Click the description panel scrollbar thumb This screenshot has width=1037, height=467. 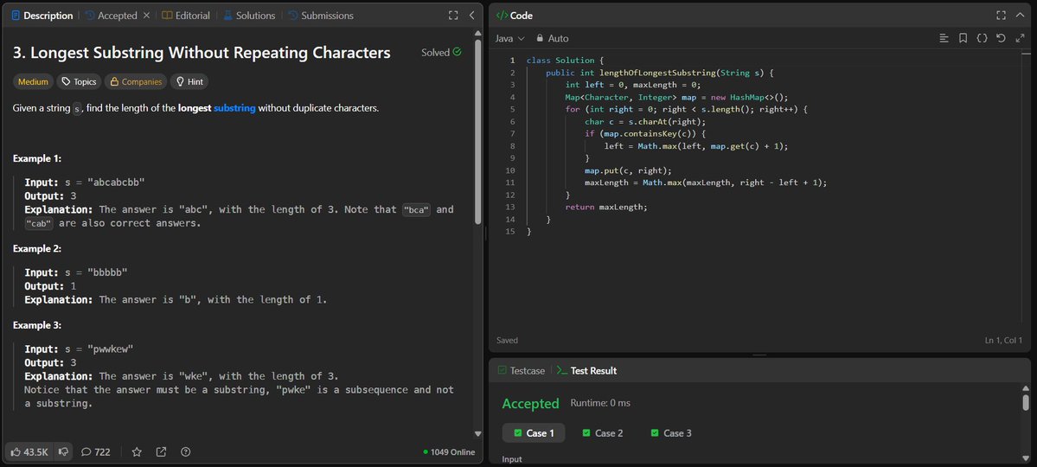pos(478,132)
